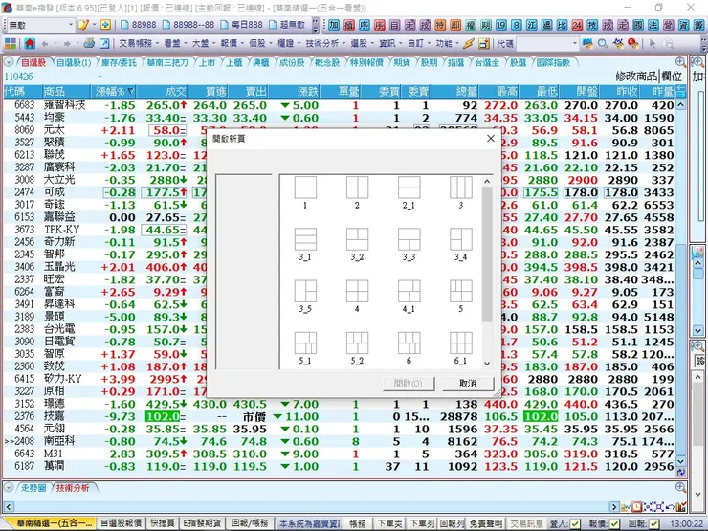Click the note pencil icon next to 無敵
The width and height of the screenshot is (708, 531).
pyautogui.click(x=83, y=24)
